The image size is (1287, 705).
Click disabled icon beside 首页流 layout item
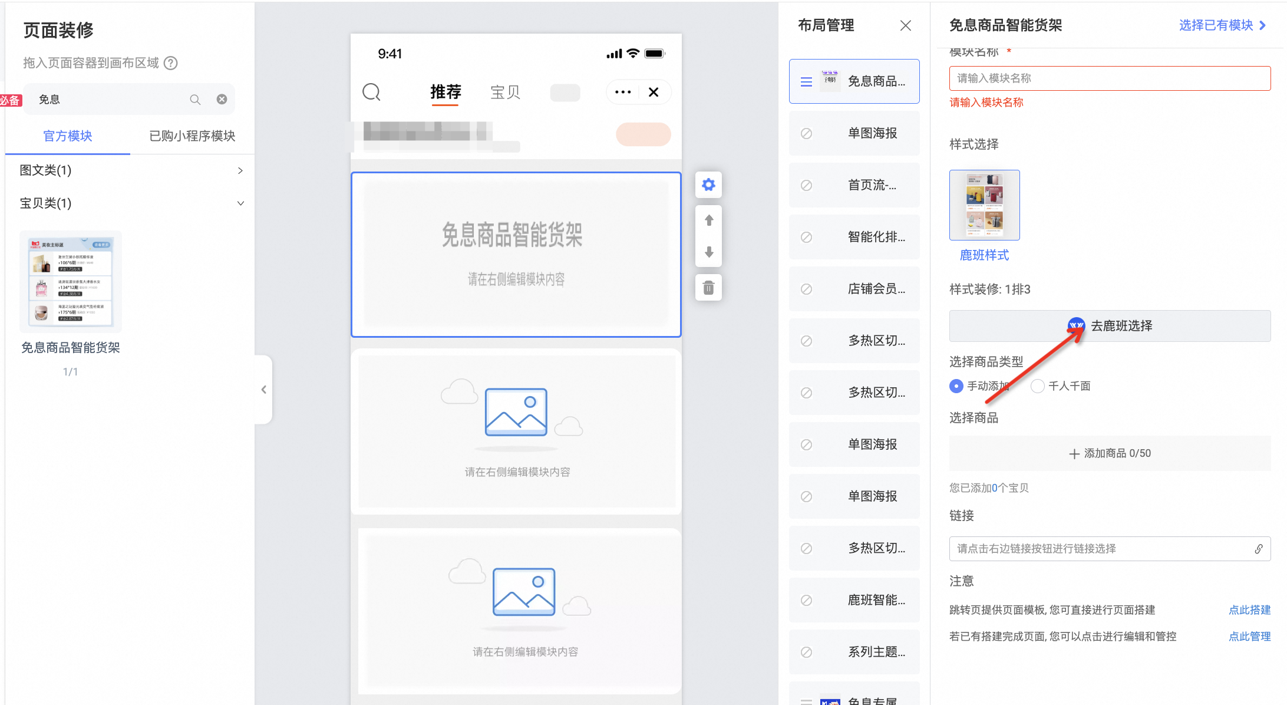[806, 185]
